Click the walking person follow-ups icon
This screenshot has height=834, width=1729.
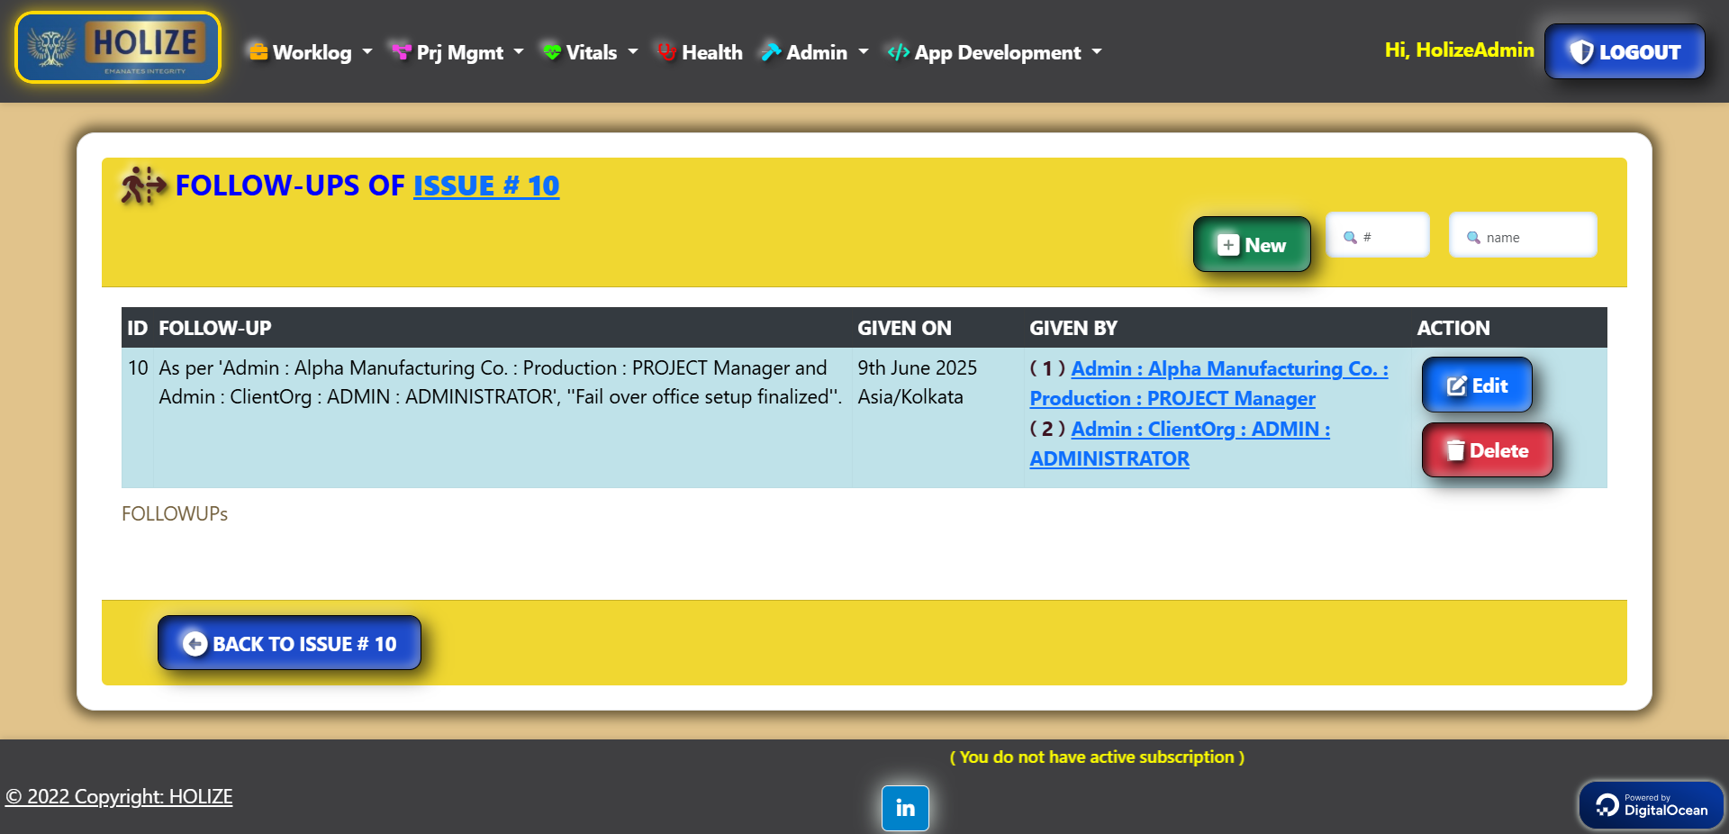coord(143,186)
